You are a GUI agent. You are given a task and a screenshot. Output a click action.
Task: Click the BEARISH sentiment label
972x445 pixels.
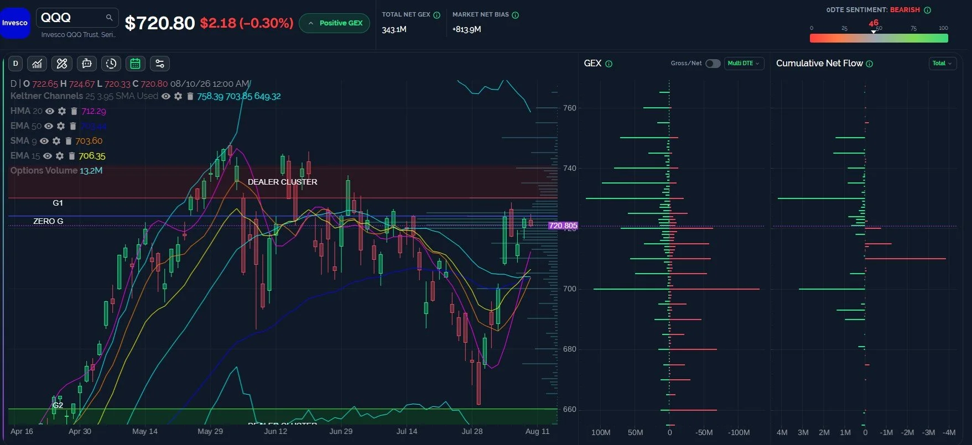point(905,10)
